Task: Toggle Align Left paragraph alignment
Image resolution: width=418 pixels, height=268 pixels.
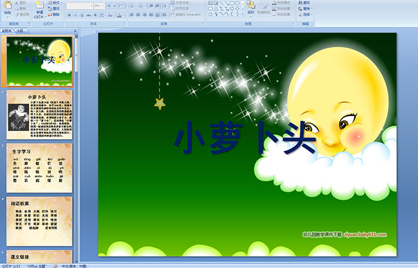Action: coord(131,15)
